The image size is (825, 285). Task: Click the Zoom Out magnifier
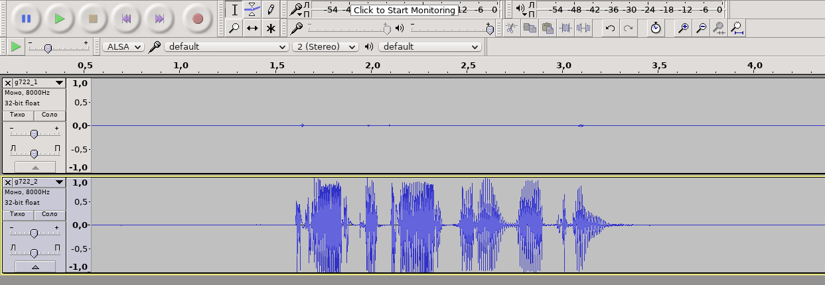(x=701, y=28)
